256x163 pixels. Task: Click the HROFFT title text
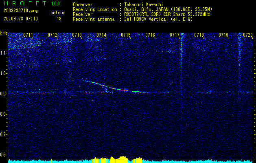click(x=25, y=3)
